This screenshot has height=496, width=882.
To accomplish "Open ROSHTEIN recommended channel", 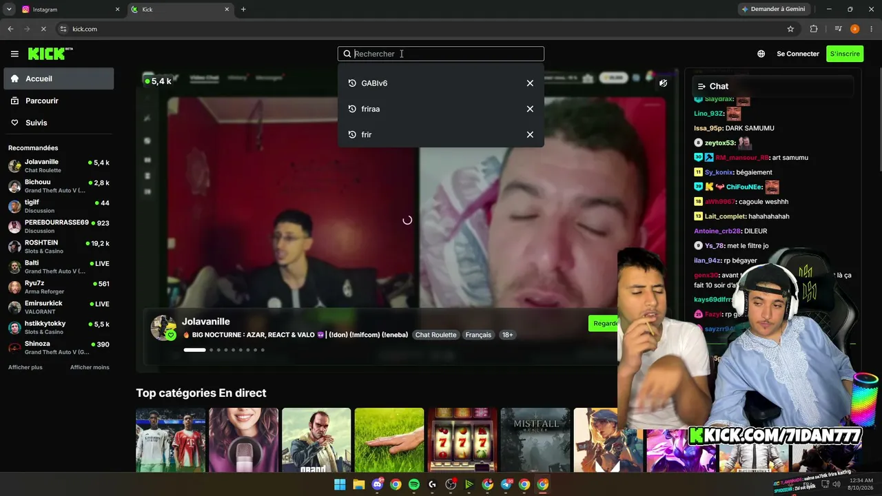I will [x=59, y=247].
